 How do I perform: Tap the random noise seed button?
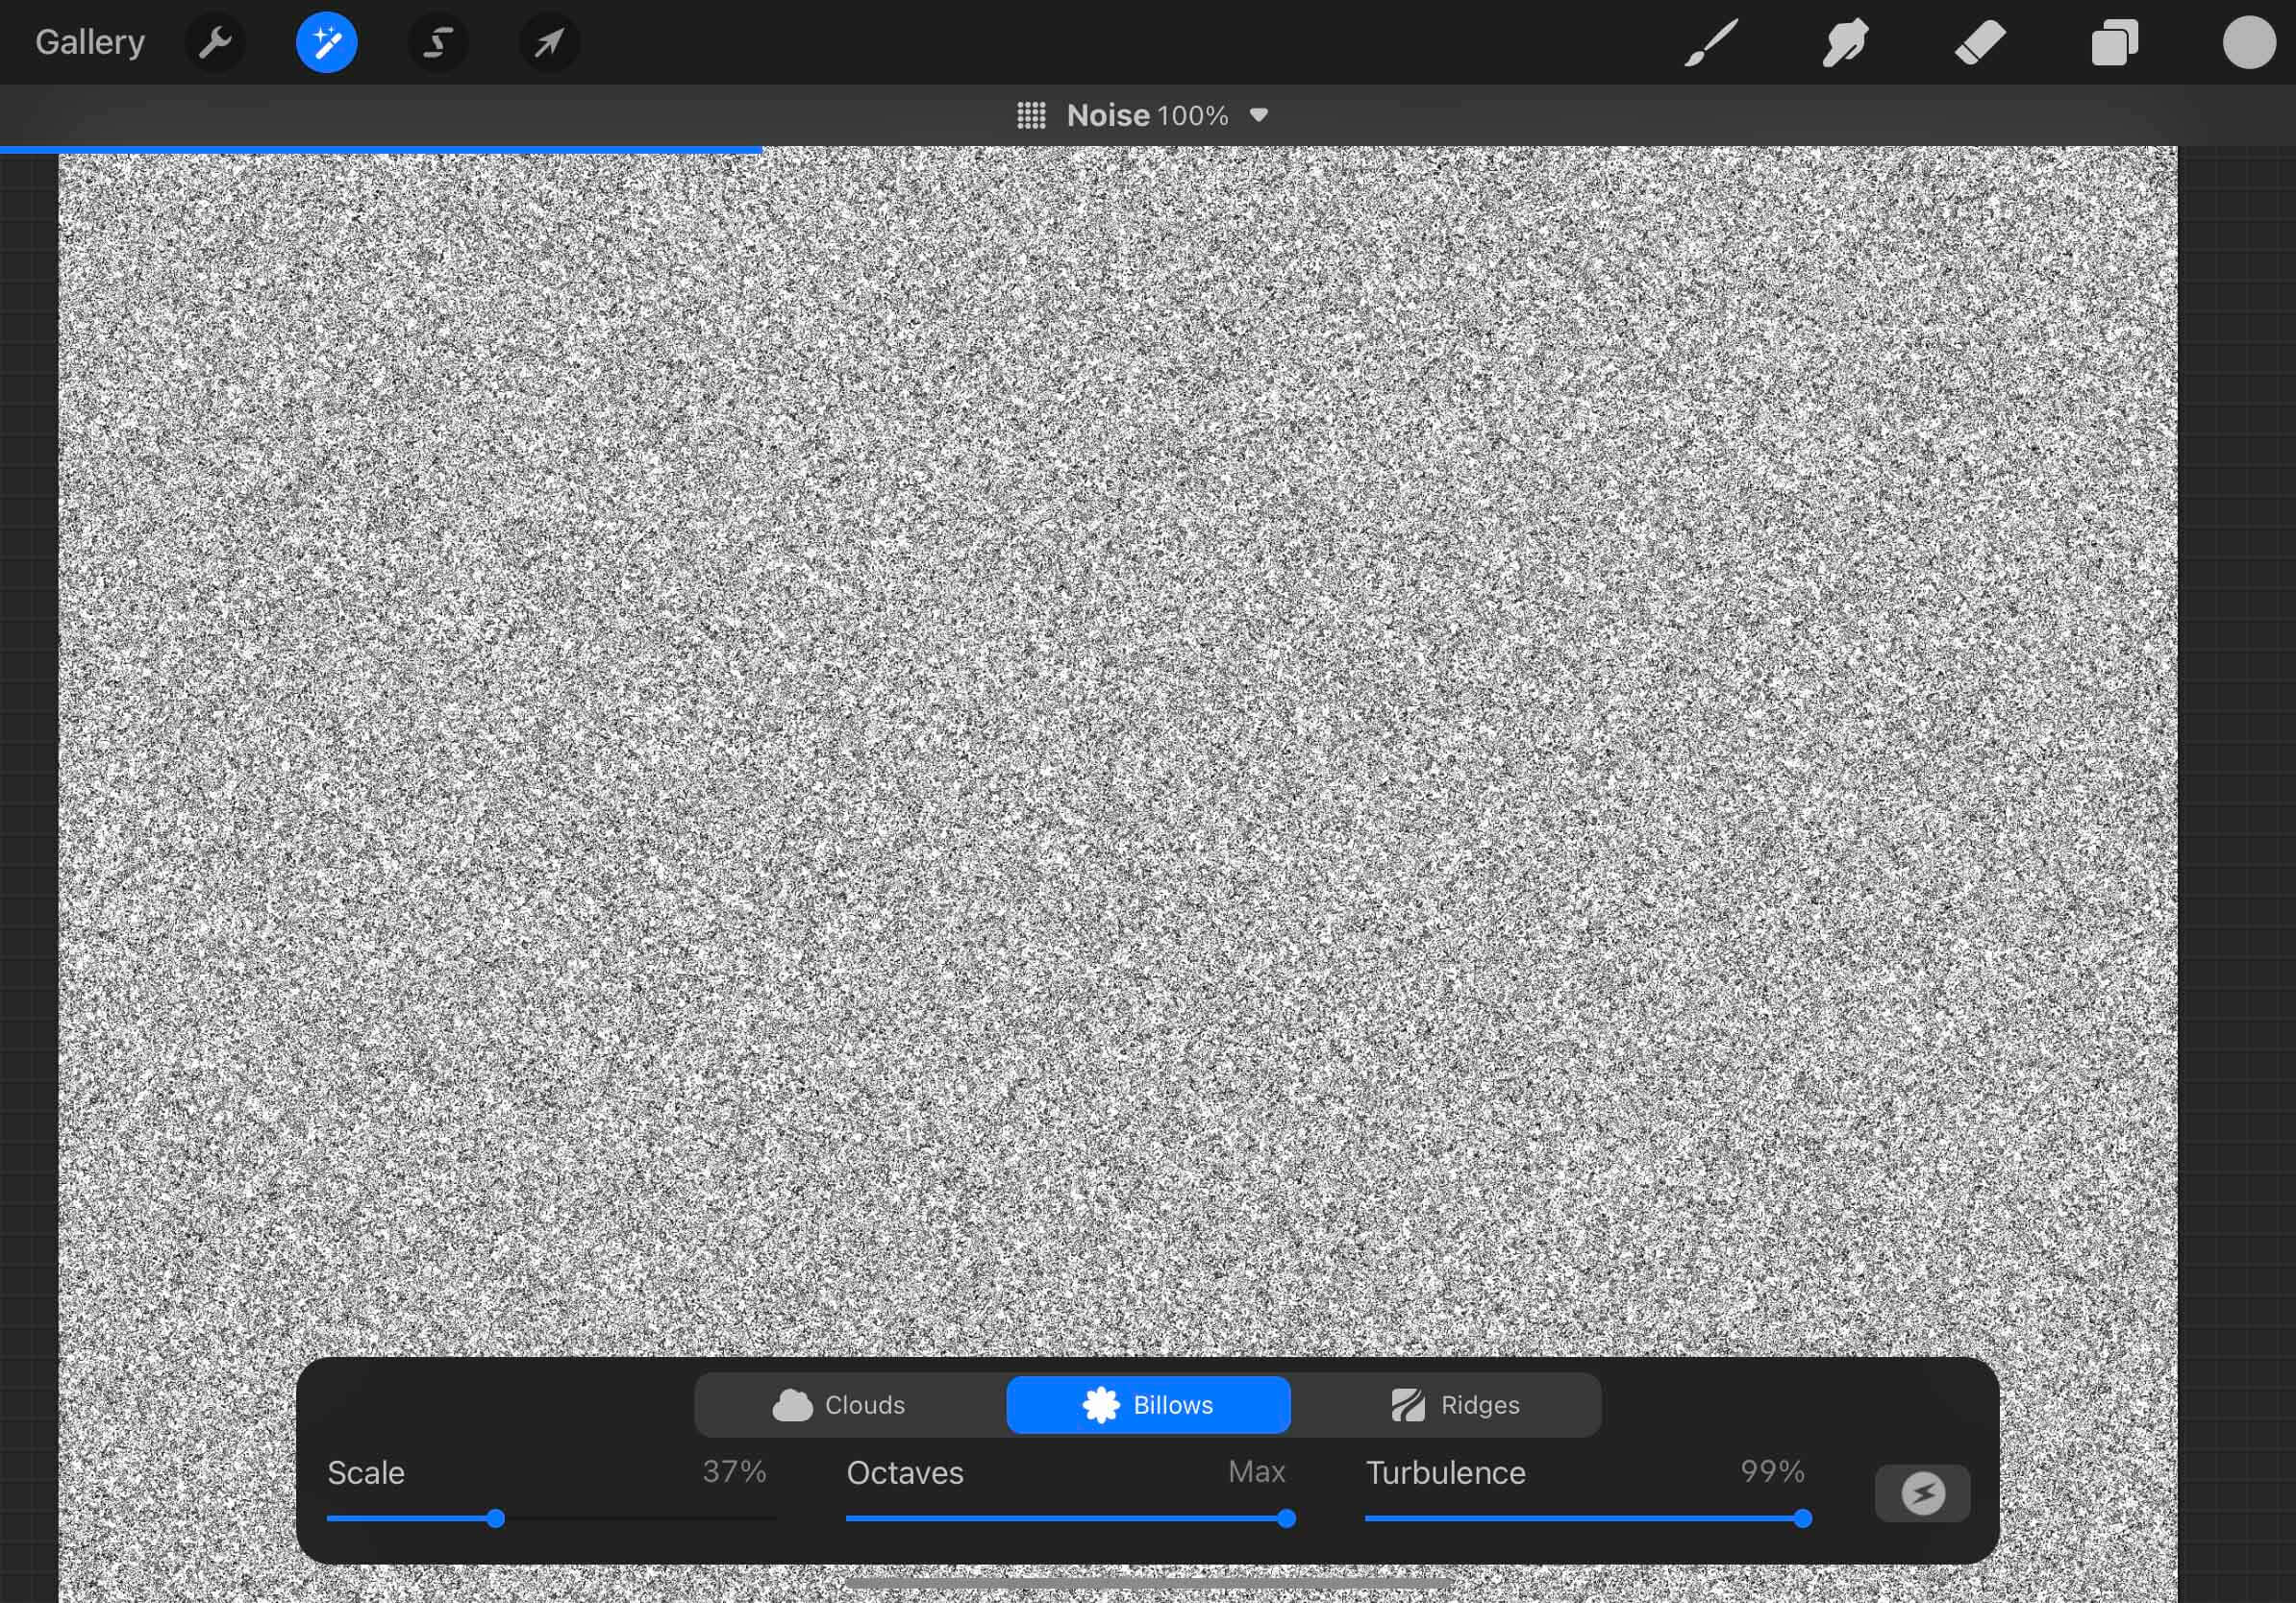(x=1921, y=1492)
